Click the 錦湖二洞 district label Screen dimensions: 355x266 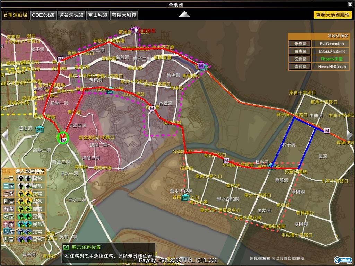click(x=99, y=145)
